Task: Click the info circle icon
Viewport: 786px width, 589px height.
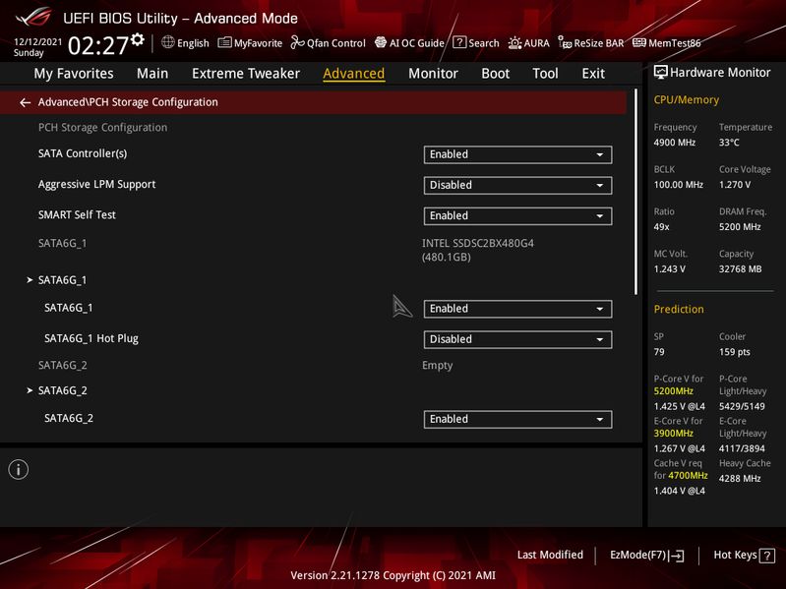Action: point(19,470)
